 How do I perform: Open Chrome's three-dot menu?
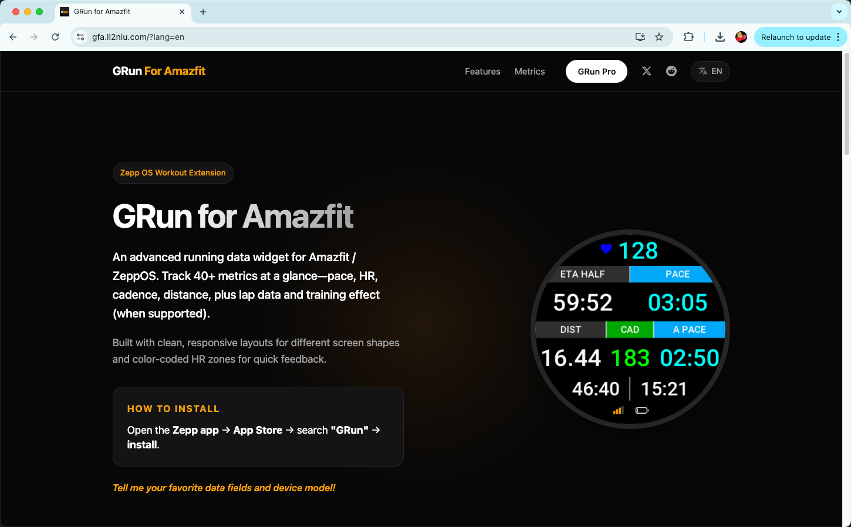838,37
